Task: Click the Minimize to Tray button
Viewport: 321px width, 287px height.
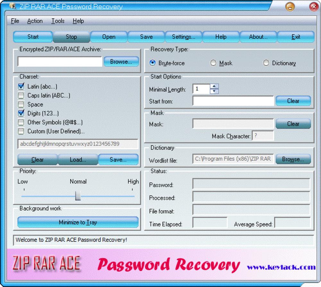Action: (78, 222)
